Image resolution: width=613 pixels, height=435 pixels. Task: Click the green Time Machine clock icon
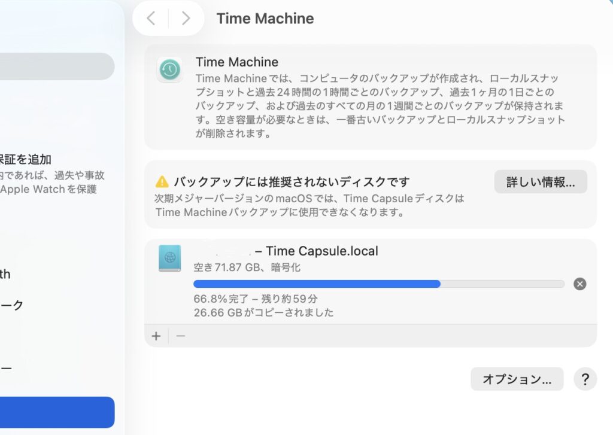point(169,69)
